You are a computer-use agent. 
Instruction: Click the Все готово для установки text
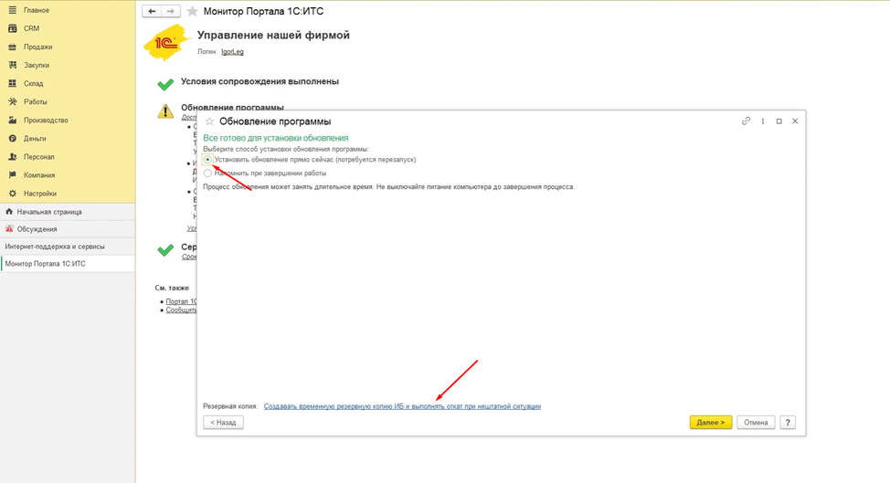pos(276,138)
